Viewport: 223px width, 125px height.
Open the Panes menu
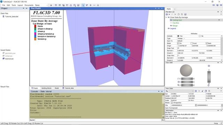(37, 5)
